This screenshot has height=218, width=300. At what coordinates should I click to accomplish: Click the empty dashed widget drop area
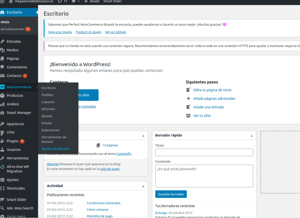(x=280, y=162)
